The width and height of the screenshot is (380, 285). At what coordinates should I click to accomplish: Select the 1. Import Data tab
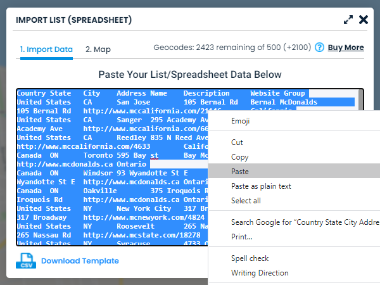(46, 49)
